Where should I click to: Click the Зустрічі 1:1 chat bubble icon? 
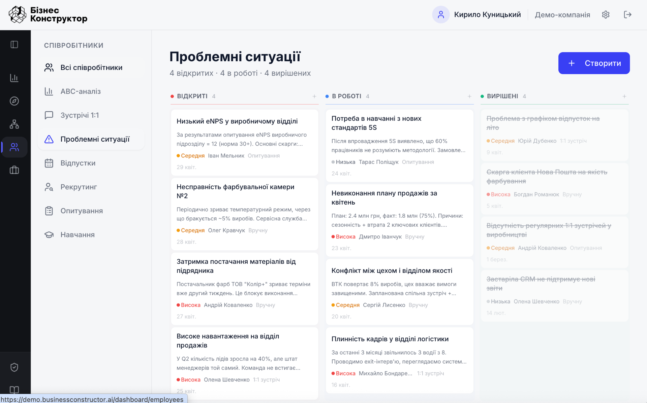click(49, 115)
